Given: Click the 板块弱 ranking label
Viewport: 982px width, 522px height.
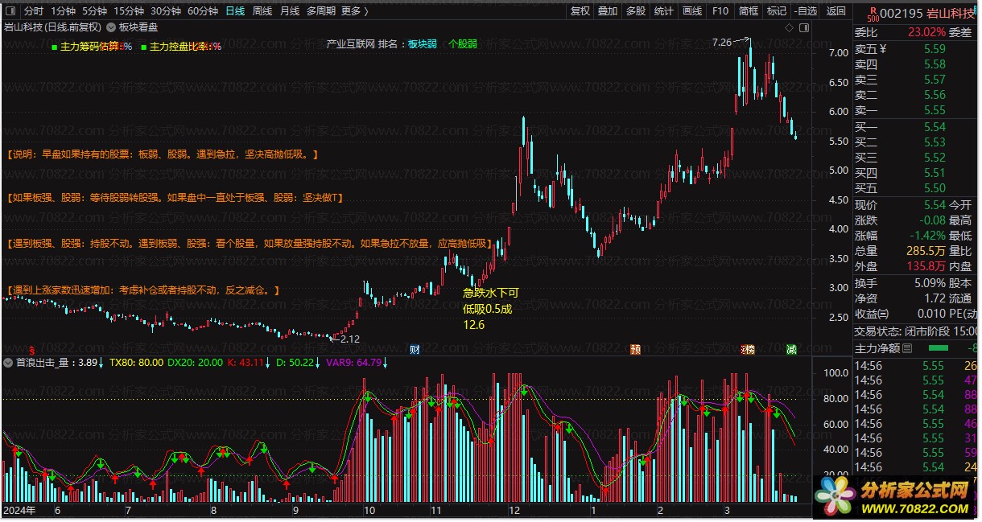Looking at the screenshot, I should click(x=423, y=44).
